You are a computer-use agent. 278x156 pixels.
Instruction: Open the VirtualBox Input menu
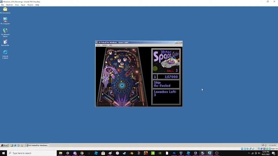(x=23, y=5)
